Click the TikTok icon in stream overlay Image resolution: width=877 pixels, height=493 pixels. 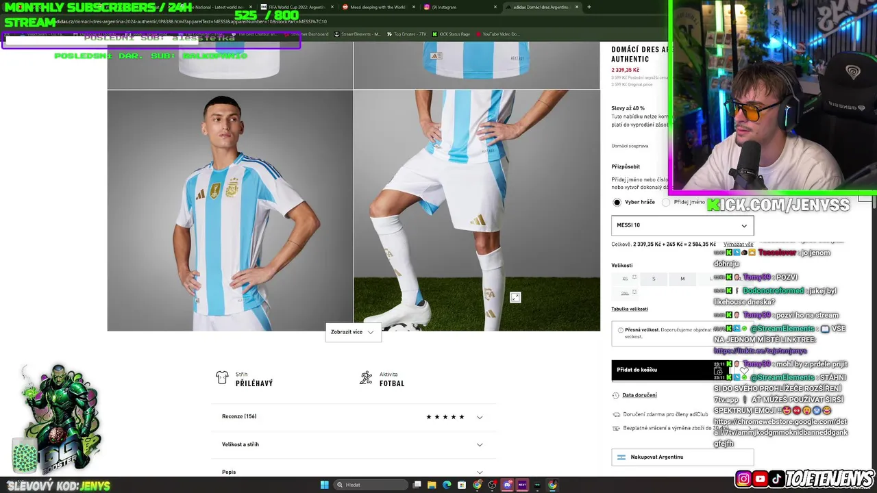click(777, 479)
